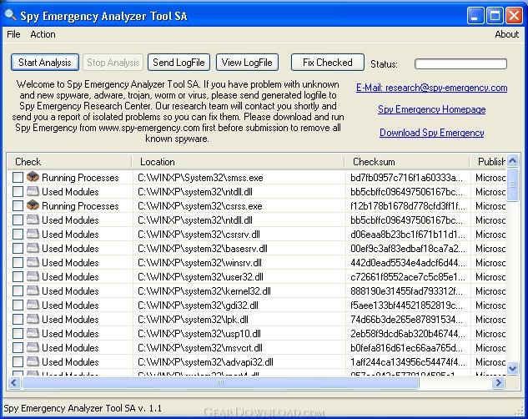The width and height of the screenshot is (528, 419).
Task: Sort by the Location column header
Action: pyautogui.click(x=238, y=162)
